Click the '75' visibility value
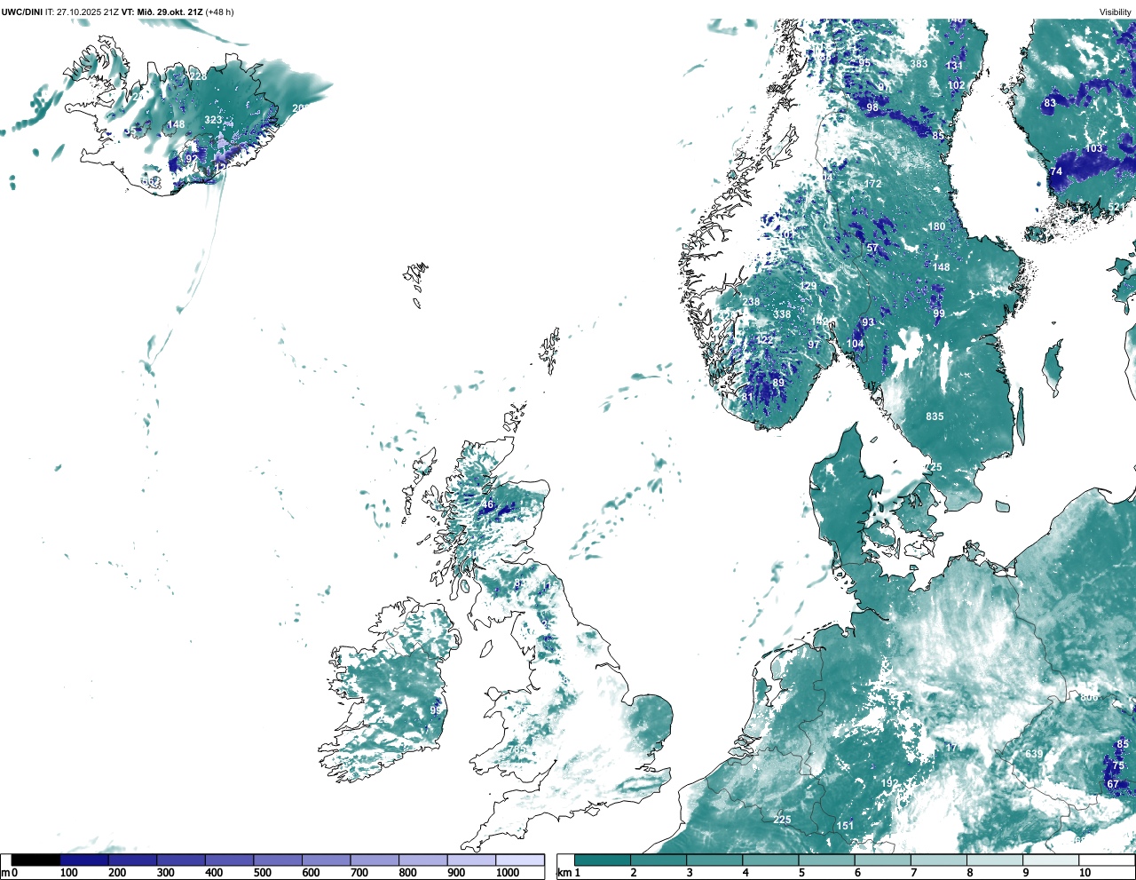Viewport: 1136px width, 880px height. [1118, 765]
